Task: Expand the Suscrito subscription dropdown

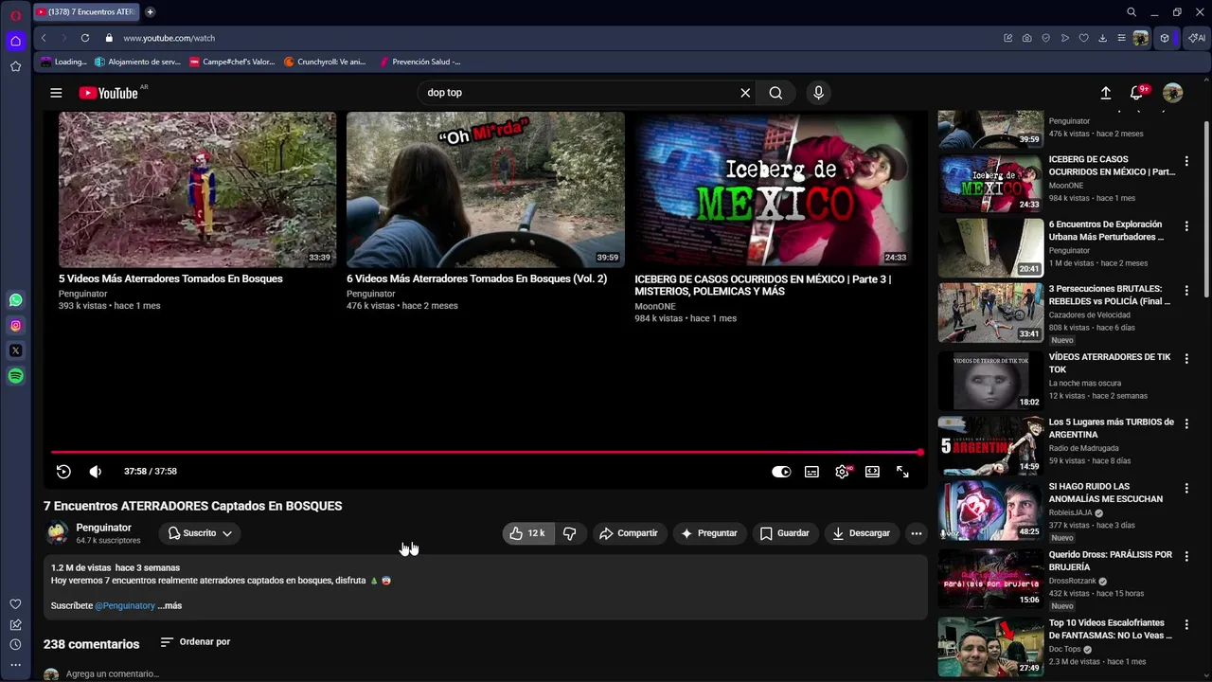Action: pos(200,533)
